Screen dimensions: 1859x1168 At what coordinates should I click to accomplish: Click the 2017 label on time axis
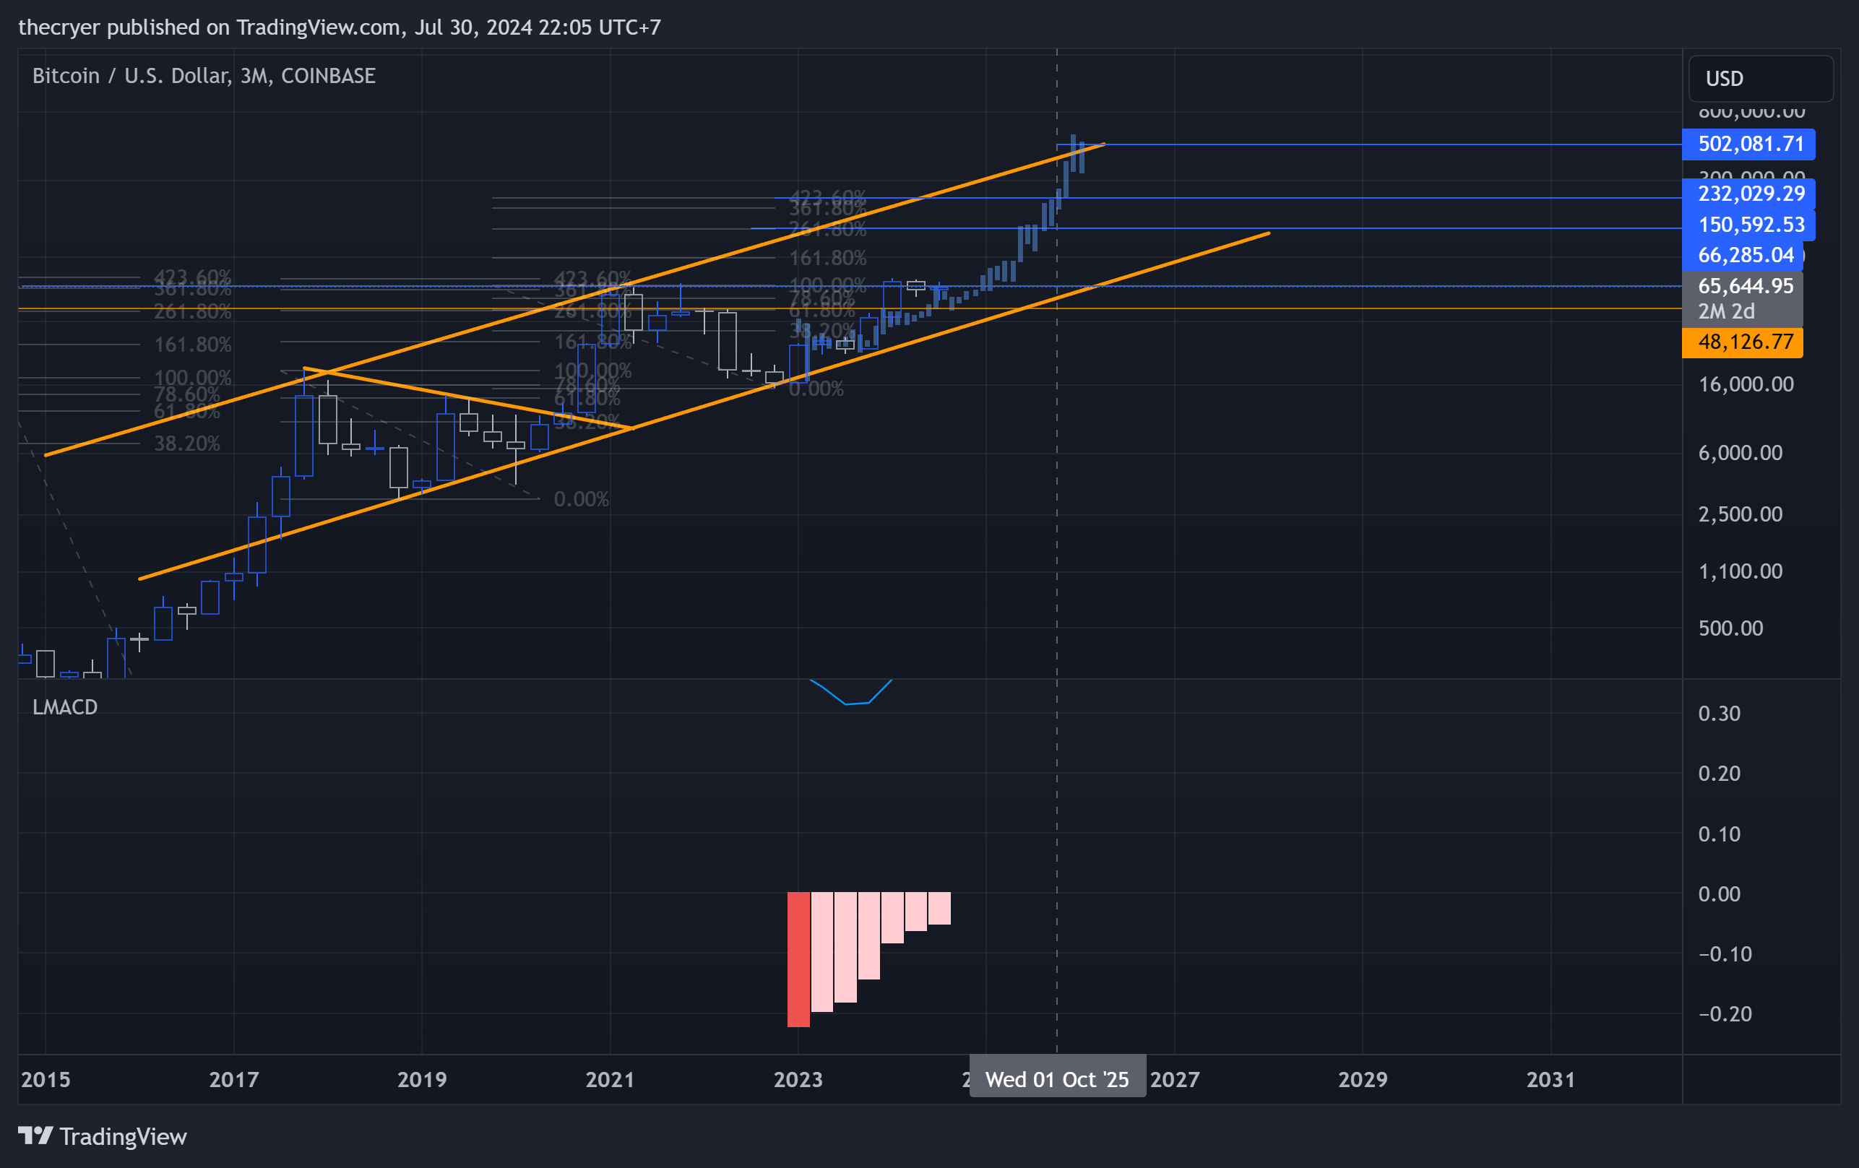click(x=234, y=1079)
